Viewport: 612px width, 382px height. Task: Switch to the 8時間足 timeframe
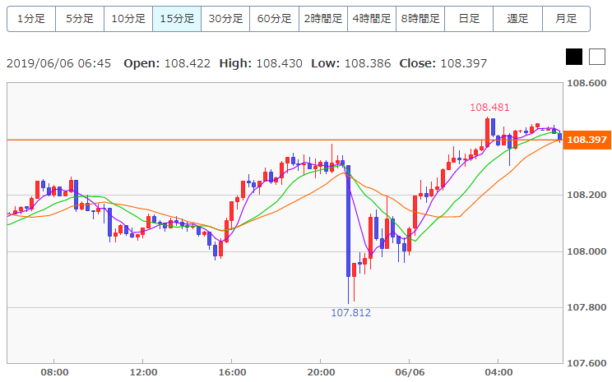(420, 19)
